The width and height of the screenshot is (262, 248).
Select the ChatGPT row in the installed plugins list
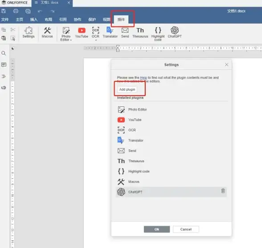pyautogui.click(x=171, y=192)
